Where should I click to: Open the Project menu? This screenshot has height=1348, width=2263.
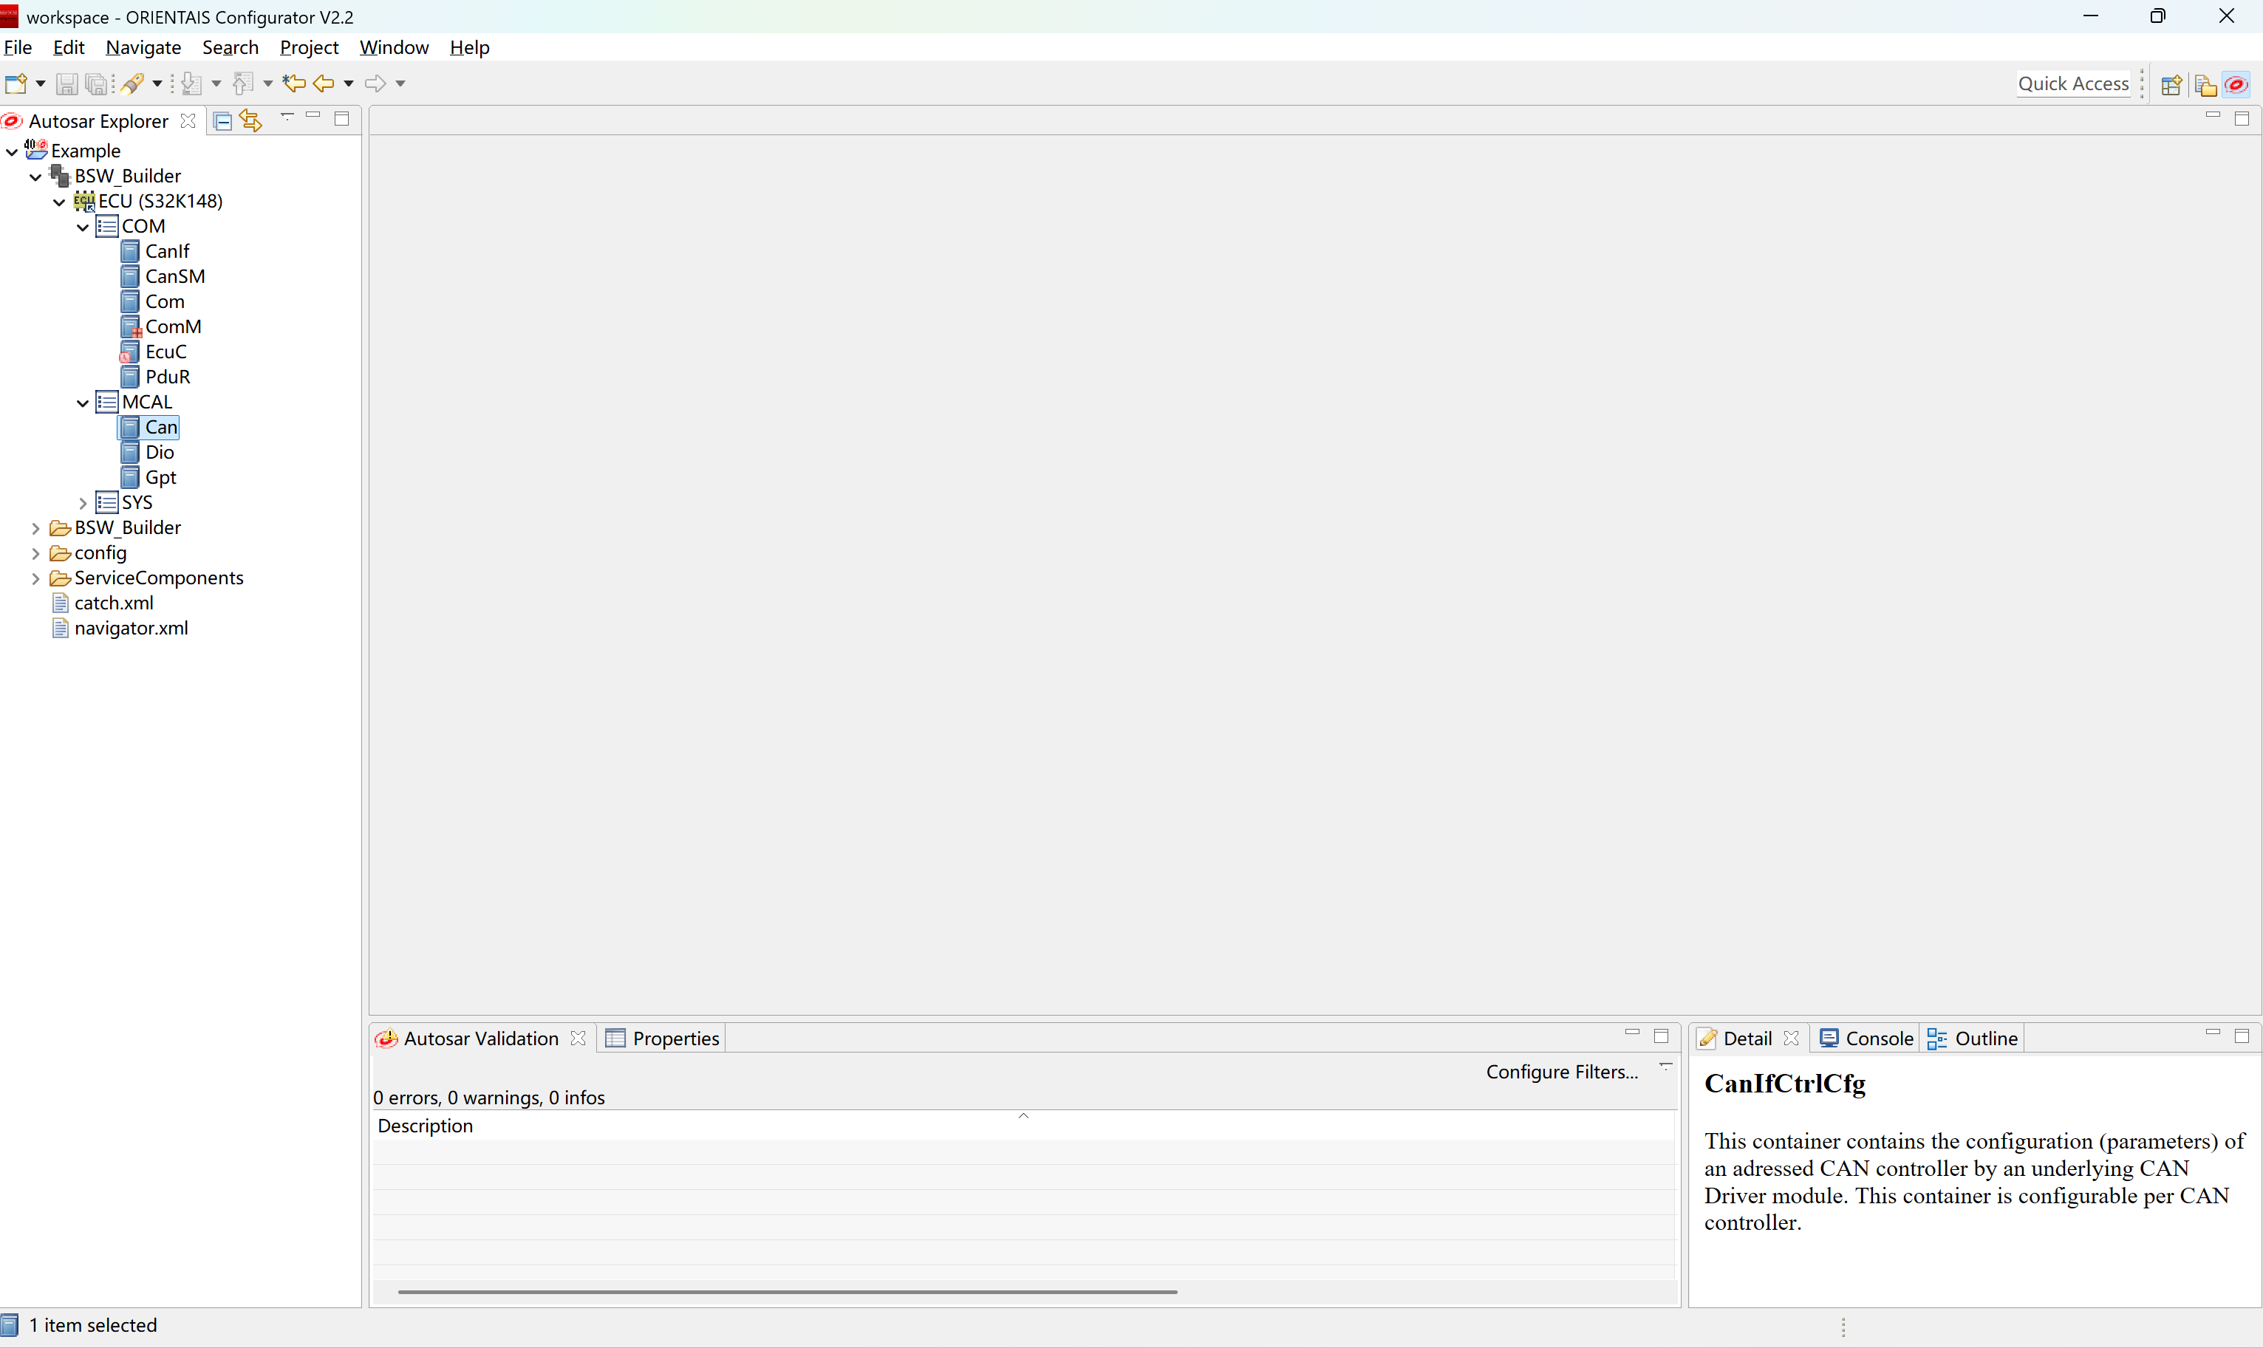point(308,47)
